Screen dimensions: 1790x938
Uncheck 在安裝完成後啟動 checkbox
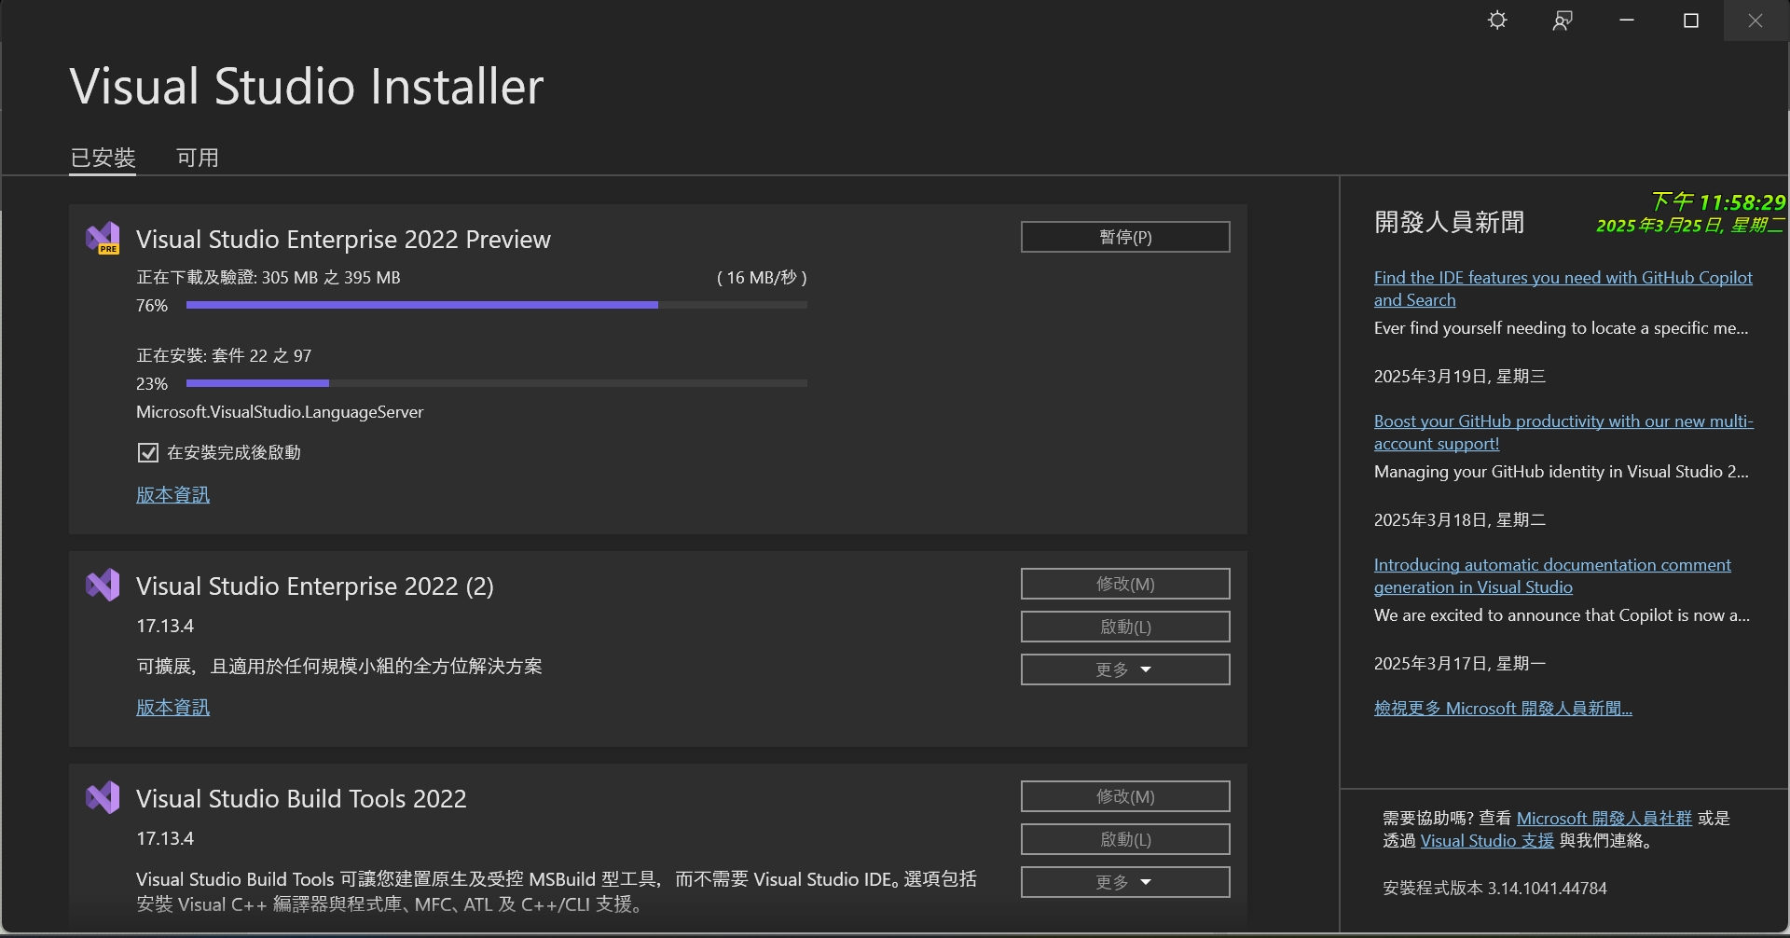[147, 453]
